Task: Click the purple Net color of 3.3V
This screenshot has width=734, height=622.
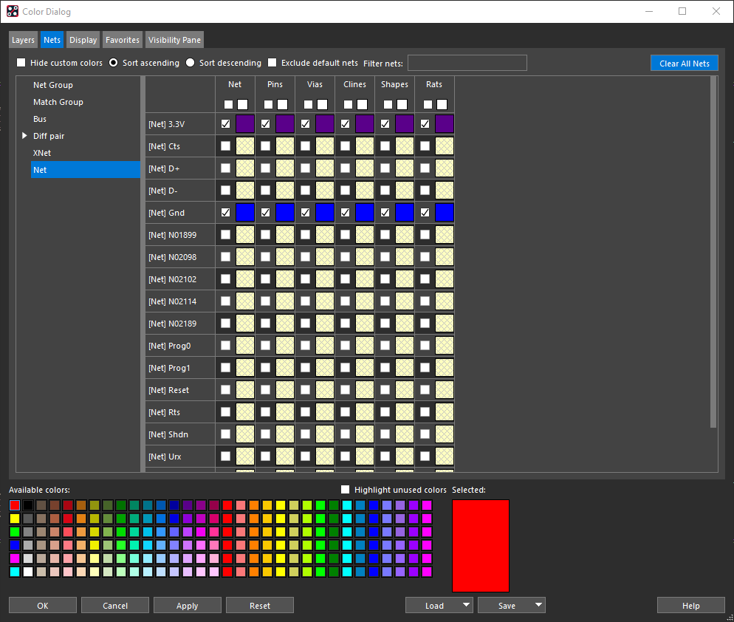Action: point(245,123)
